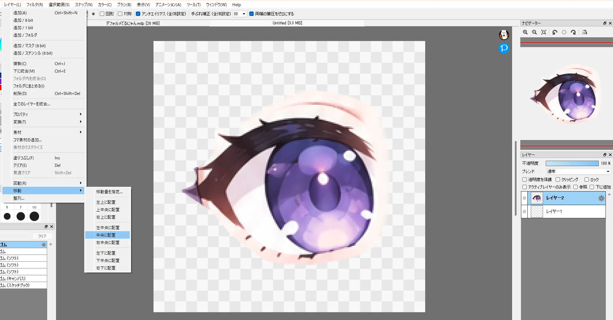This screenshot has width=613, height=320.
Task: Adjust 不透明度 slider in layer panel
Action: [572, 163]
